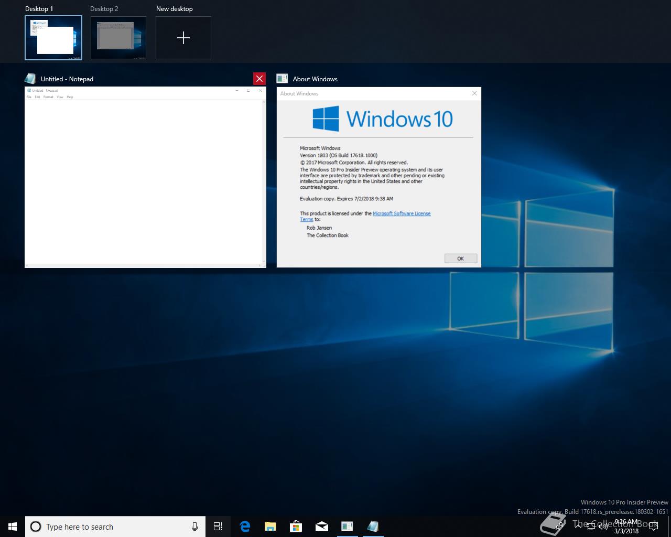Click the 'Evaluation copy. Expires 7/2/2018 9:38 AM' text

click(x=347, y=199)
